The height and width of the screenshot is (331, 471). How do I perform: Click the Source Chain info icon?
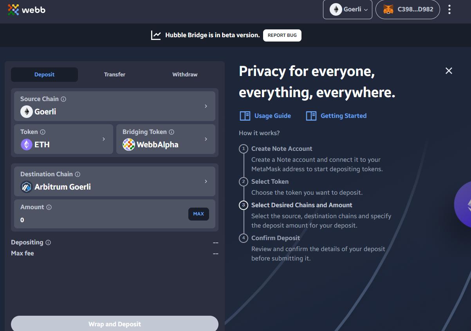[x=63, y=99]
